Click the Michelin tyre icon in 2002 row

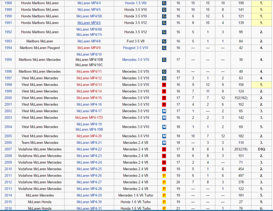click(x=164, y=111)
